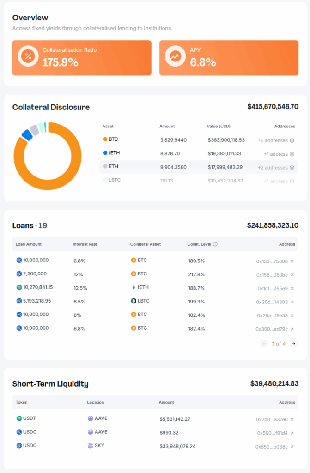The width and height of the screenshot is (310, 473).
Task: Click the USDC amount $993.32
Action: pos(169,433)
